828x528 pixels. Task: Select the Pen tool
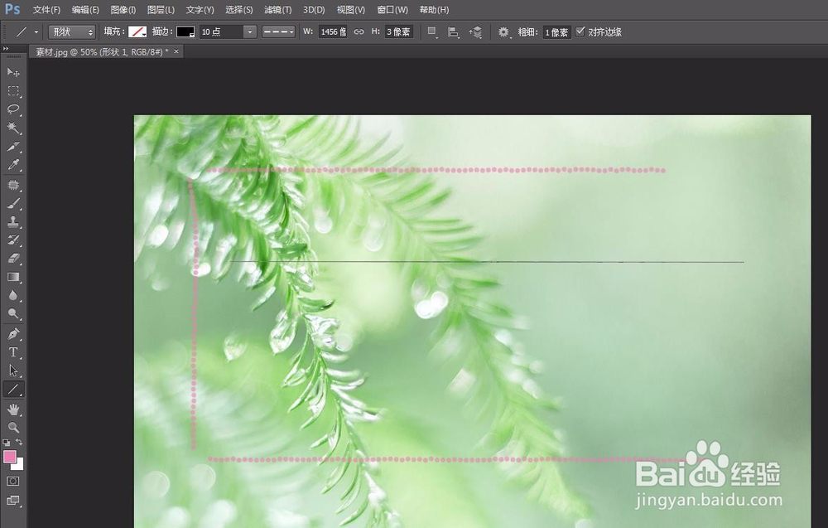[x=13, y=334]
